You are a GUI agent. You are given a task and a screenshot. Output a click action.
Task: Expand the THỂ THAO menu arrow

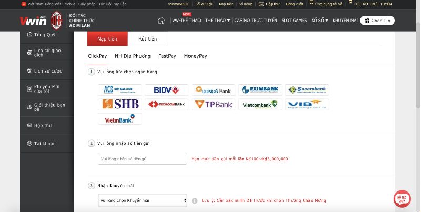click(x=228, y=21)
